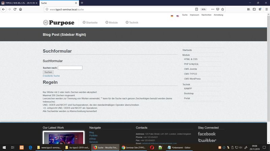Launch XAMPP from taskbar
This screenshot has height=151, width=270.
click(x=22, y=147)
